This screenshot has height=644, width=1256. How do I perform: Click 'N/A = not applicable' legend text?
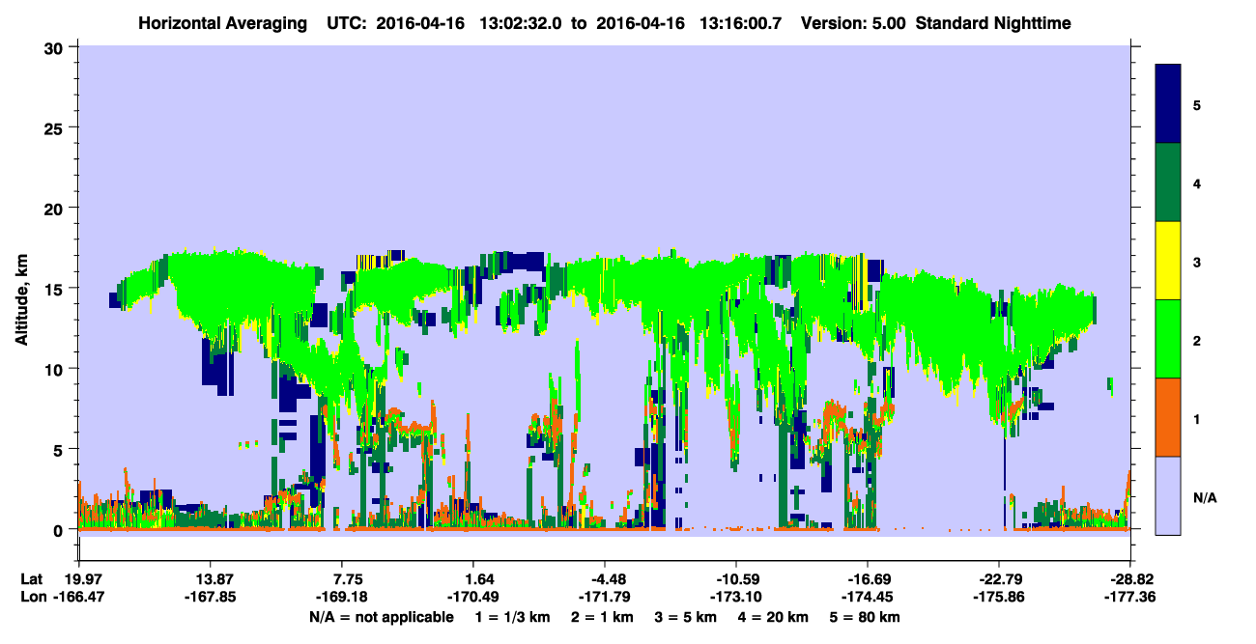tap(381, 617)
